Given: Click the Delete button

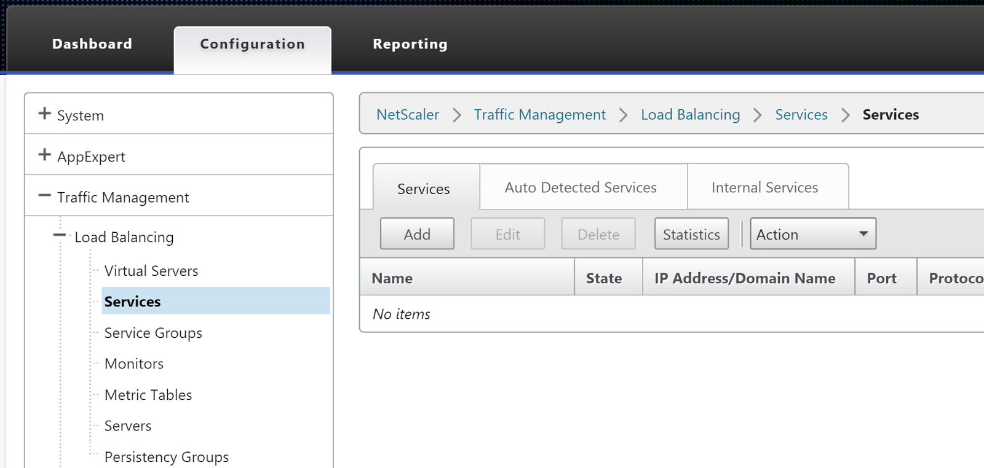Looking at the screenshot, I should click(598, 234).
